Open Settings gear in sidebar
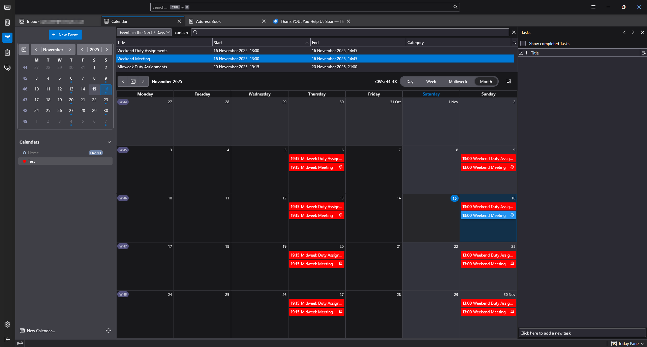Viewport: 647px width, 347px height. coord(7,324)
